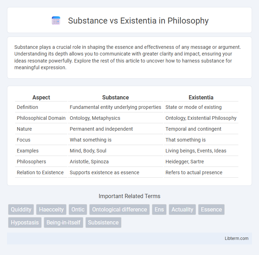Click 'Supports existence as essence' cell
Screen dimensions: 259x255
click(115, 172)
